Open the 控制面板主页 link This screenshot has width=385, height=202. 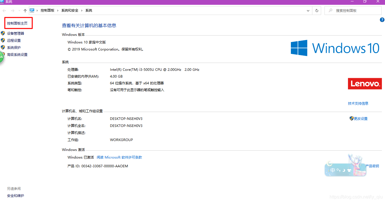pos(17,23)
